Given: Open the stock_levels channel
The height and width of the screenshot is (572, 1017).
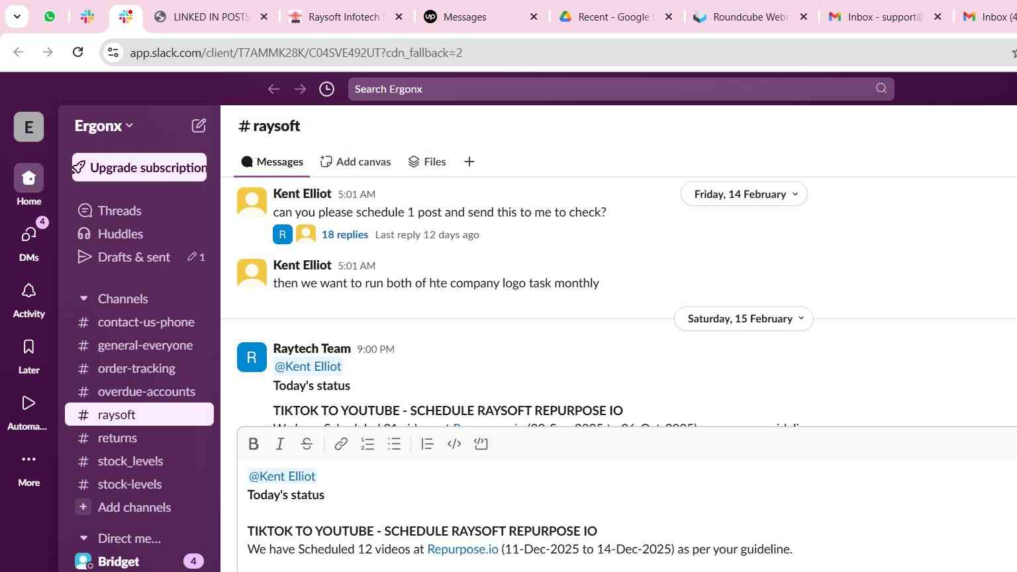Looking at the screenshot, I should point(139,461).
